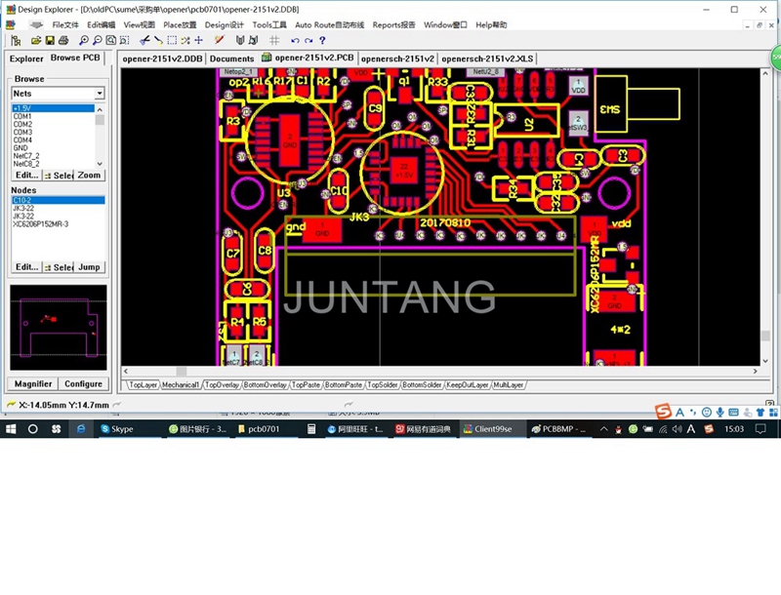Select the TopOverlay layer tab
781x595 pixels.
click(222, 385)
